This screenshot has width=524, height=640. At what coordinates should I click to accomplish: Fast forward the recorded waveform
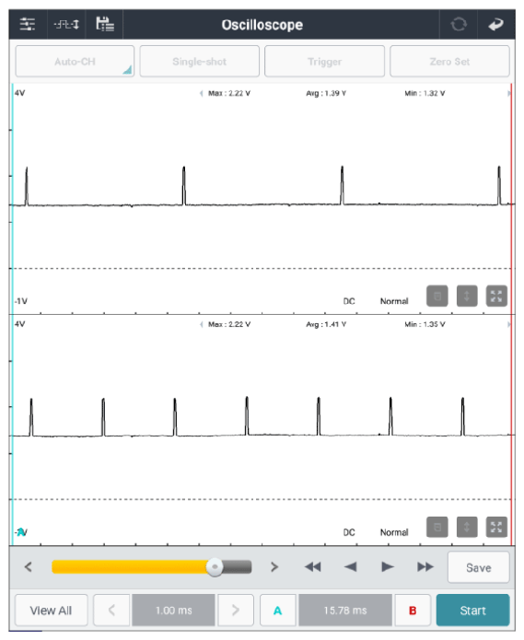tap(425, 567)
